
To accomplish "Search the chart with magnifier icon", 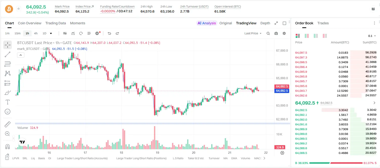I will point(268,33).
